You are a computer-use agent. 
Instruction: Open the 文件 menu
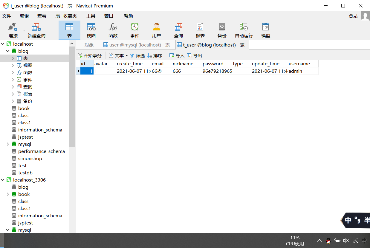(x=7, y=16)
